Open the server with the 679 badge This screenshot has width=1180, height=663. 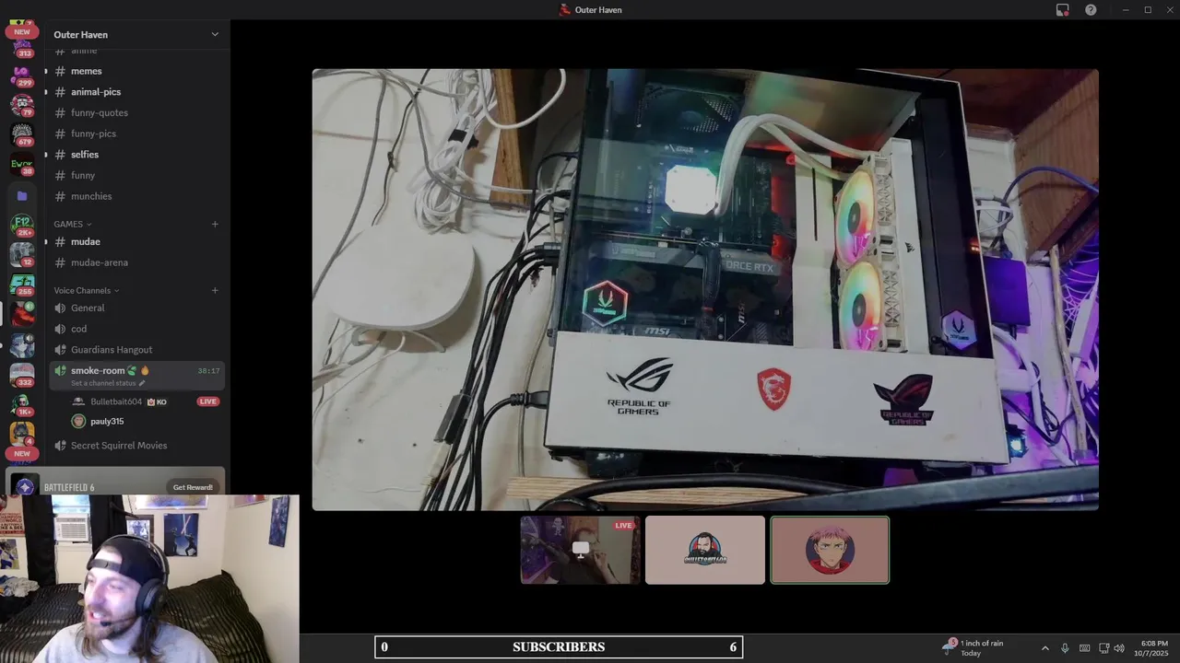pyautogui.click(x=22, y=134)
